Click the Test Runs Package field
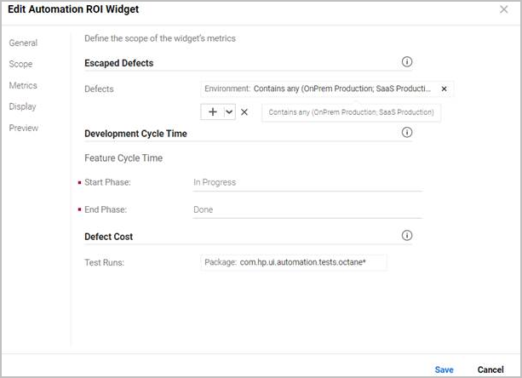 click(294, 262)
